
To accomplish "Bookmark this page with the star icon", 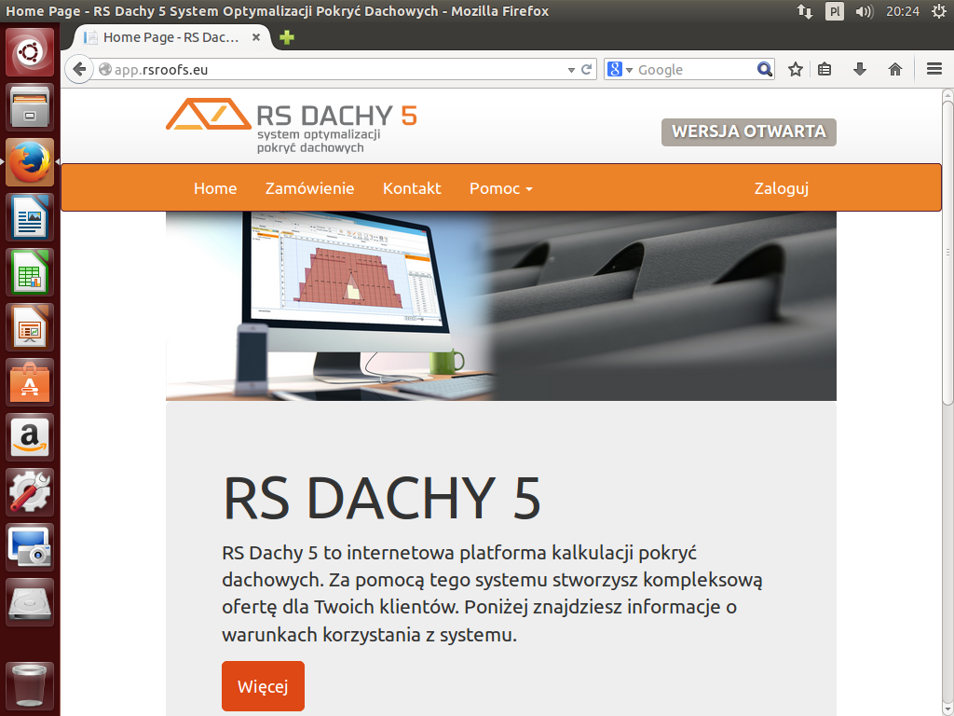I will pos(795,70).
